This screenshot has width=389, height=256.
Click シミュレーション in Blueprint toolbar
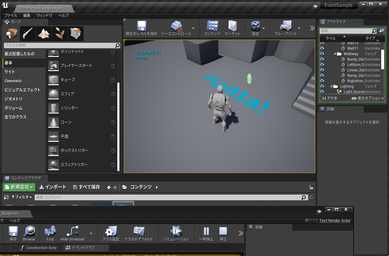click(176, 231)
